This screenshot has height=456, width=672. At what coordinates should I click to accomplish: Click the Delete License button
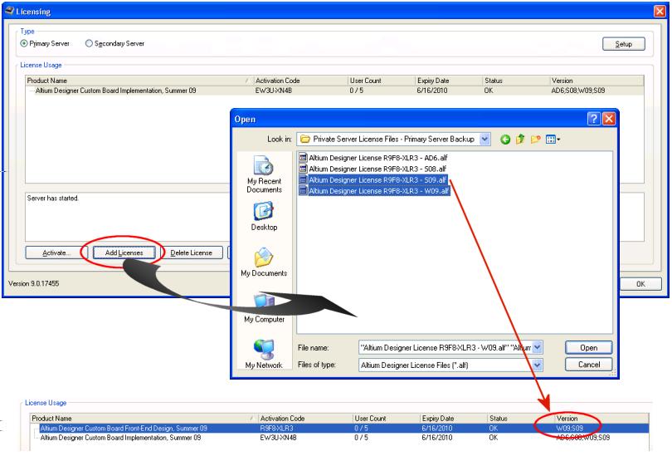[191, 253]
